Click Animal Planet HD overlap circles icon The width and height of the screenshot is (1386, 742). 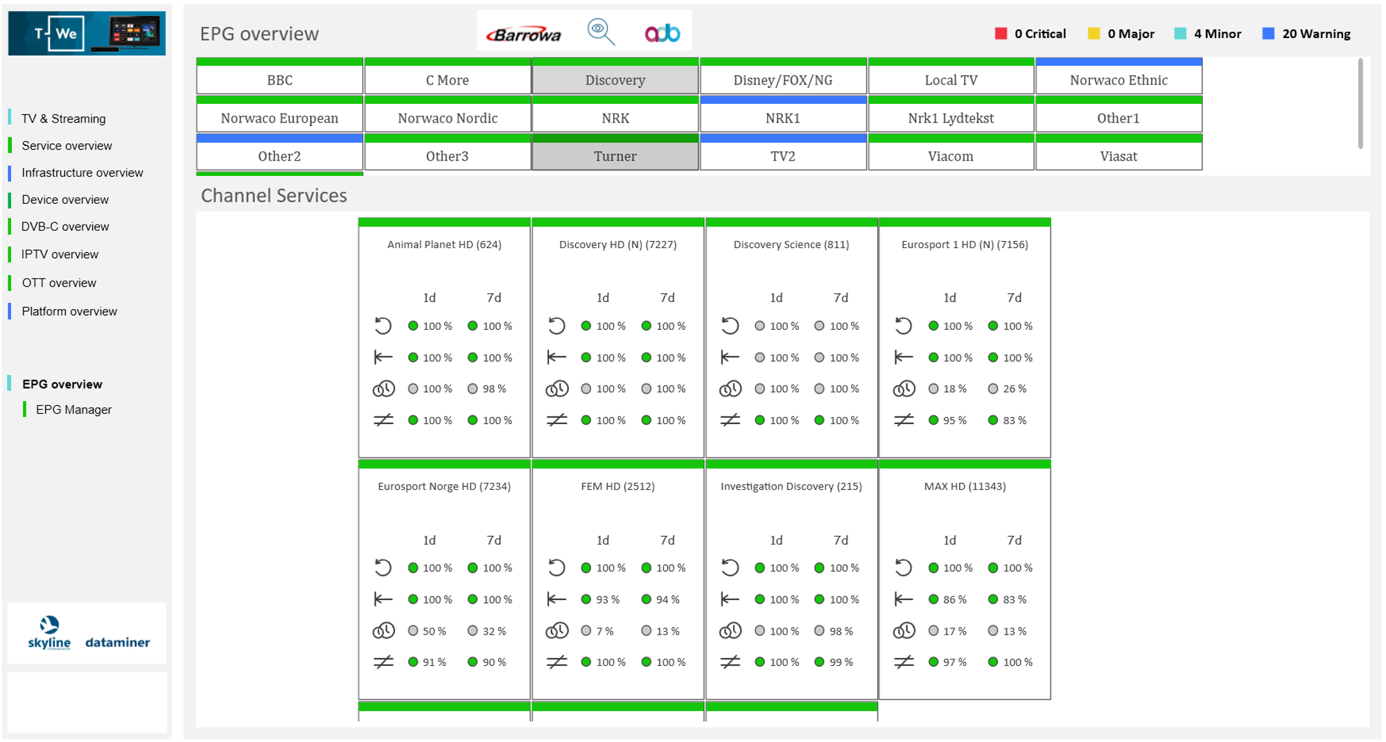[x=383, y=389]
